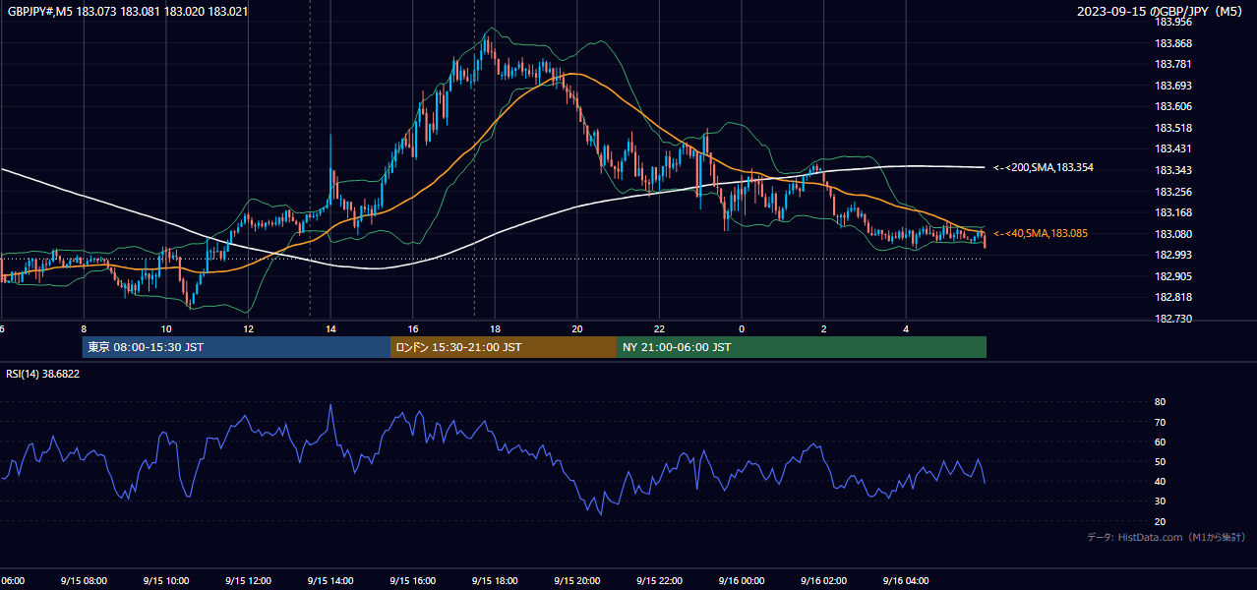Viewport: 1257px width, 590px height.
Task: Click price axis value 183.080
Action: click(1173, 234)
